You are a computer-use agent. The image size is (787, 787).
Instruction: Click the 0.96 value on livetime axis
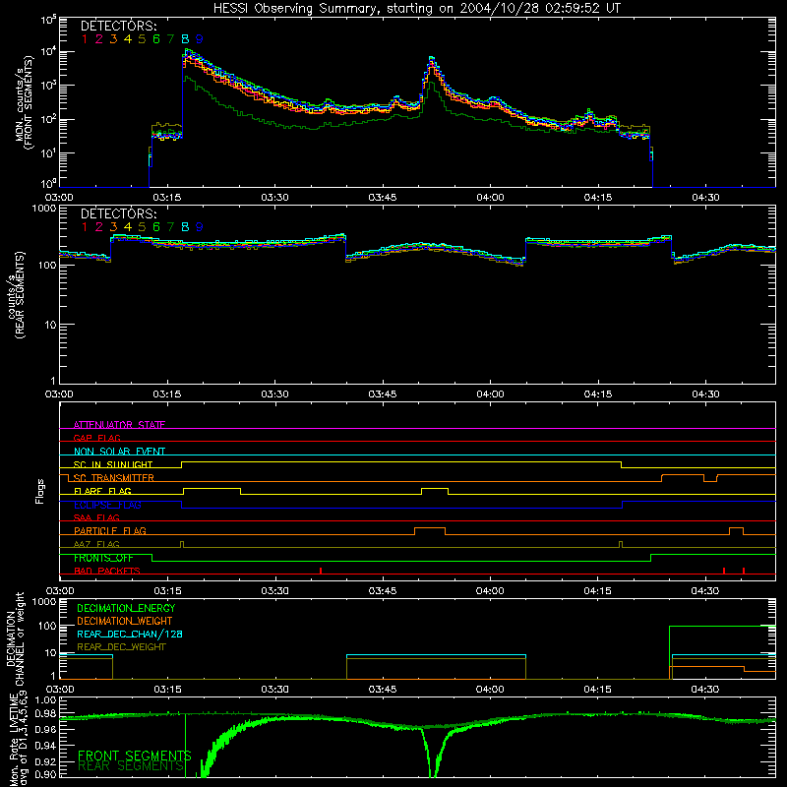coord(45,730)
